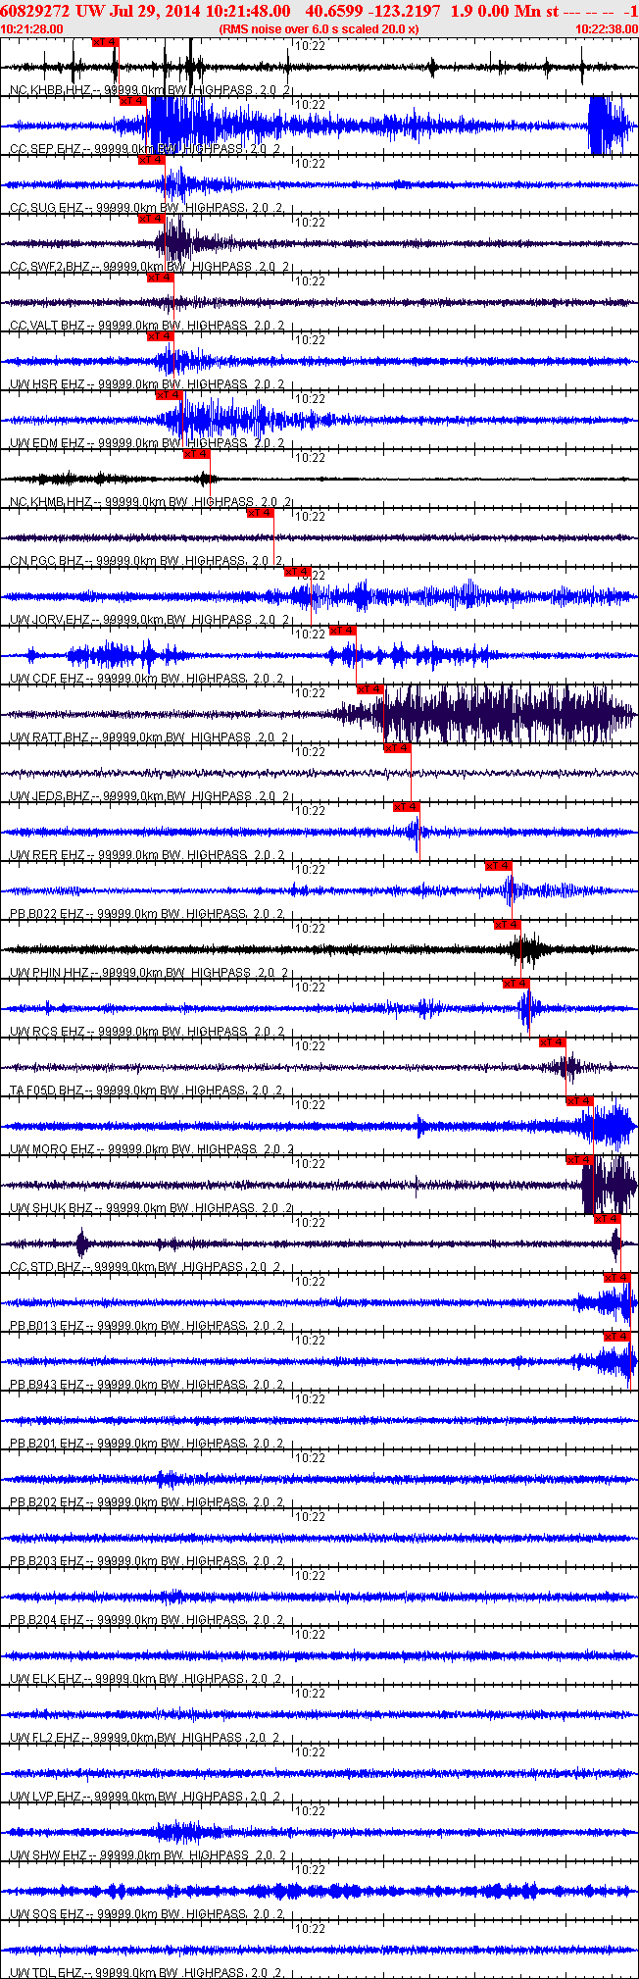Viewport: 639px width, 1979px height.
Task: Click the red pick marker on CC.STD trace
Action: point(608,1219)
